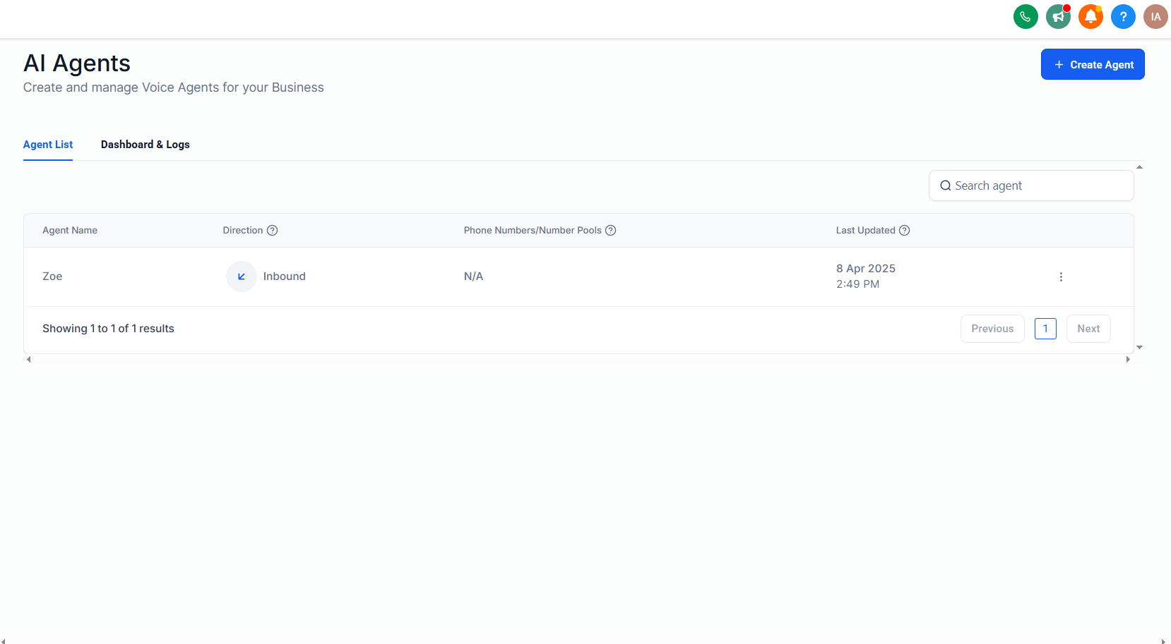Click the Last Updated help icon

(904, 230)
